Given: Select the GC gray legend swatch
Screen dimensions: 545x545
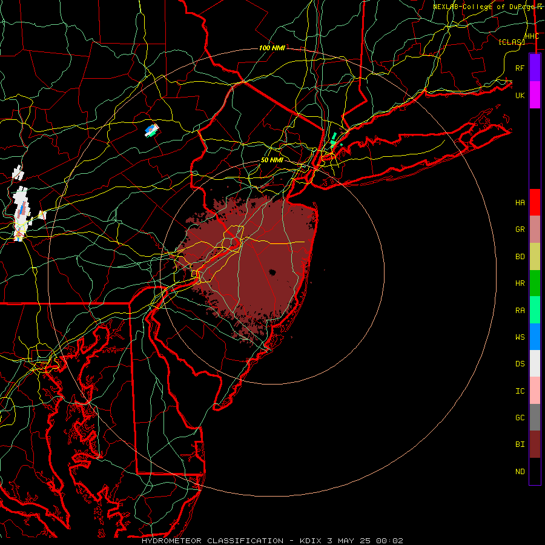Looking at the screenshot, I should tap(535, 417).
